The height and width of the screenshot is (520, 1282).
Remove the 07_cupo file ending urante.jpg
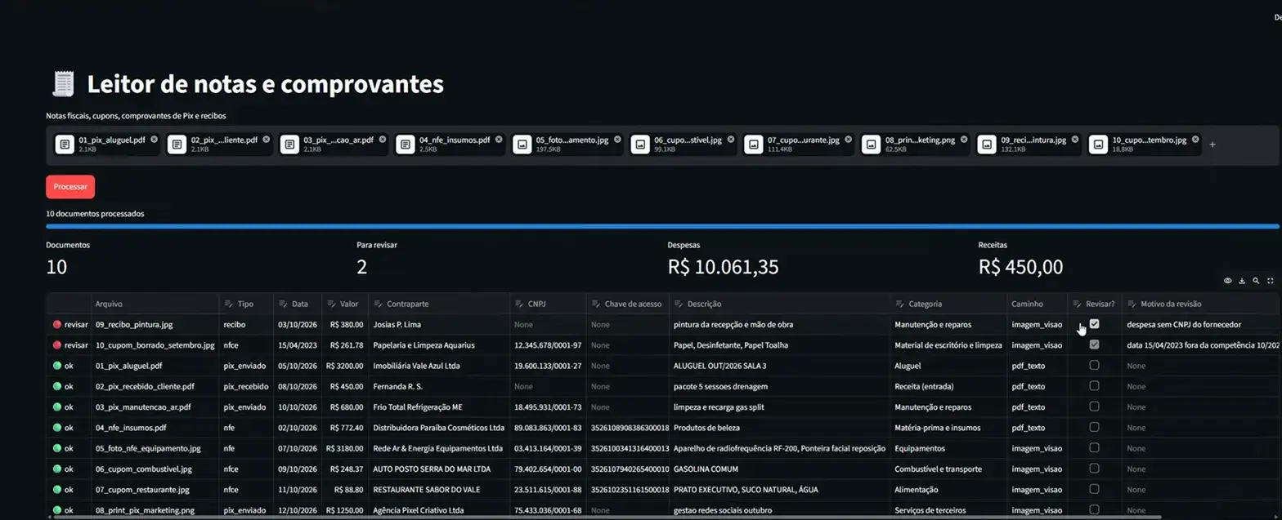coord(848,140)
